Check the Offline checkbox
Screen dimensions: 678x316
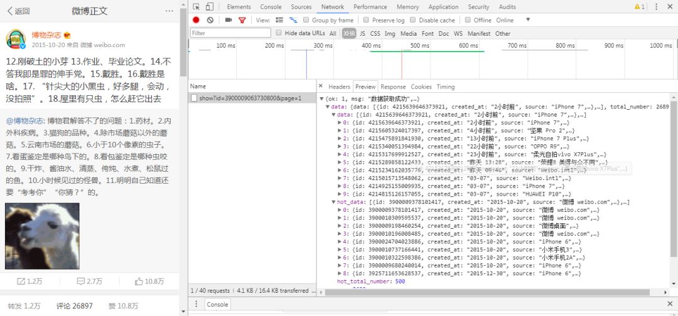click(x=468, y=20)
